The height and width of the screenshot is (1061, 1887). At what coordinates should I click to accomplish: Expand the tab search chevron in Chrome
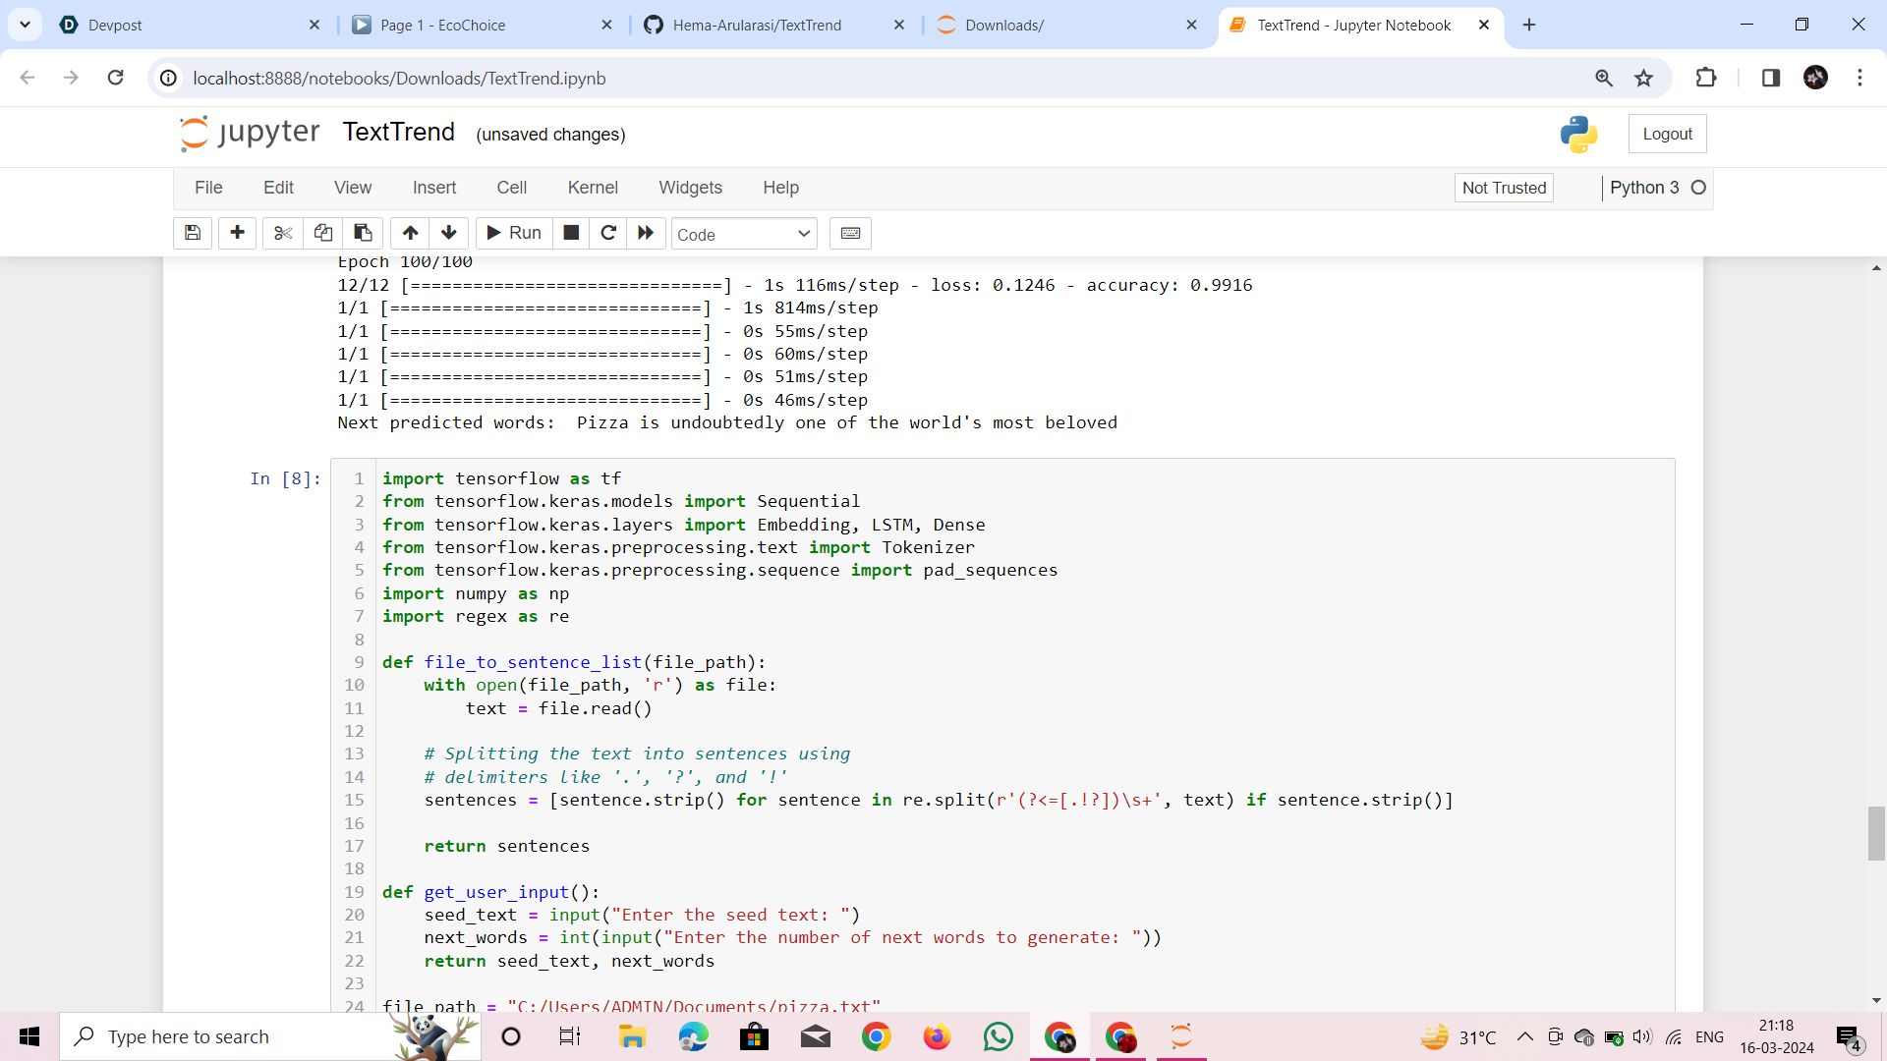click(25, 25)
